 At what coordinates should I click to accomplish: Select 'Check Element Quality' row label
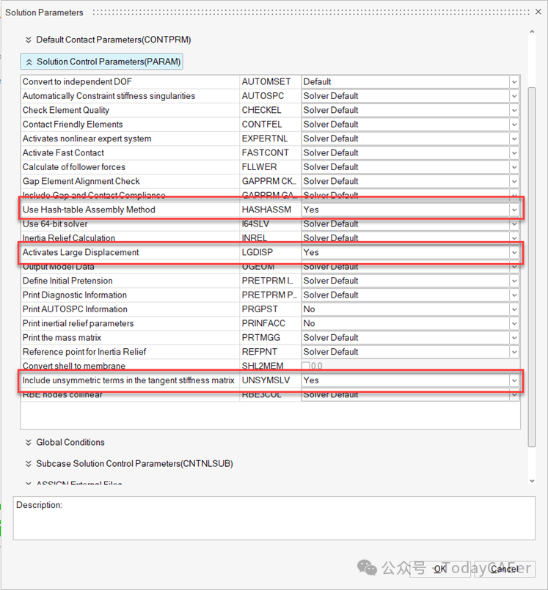(66, 110)
